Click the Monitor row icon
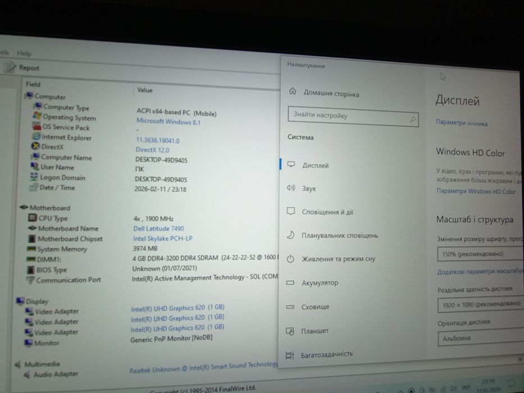524x393 pixels. (29, 342)
